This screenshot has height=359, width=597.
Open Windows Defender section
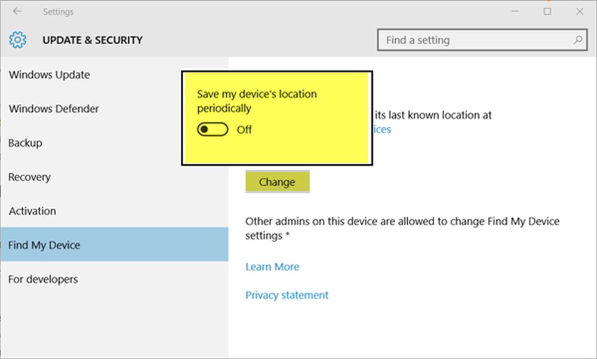114,109
